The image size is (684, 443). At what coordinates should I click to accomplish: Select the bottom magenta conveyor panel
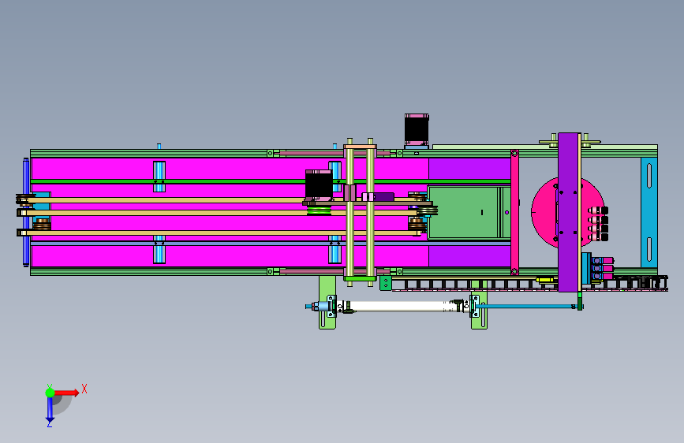[x=229, y=256]
